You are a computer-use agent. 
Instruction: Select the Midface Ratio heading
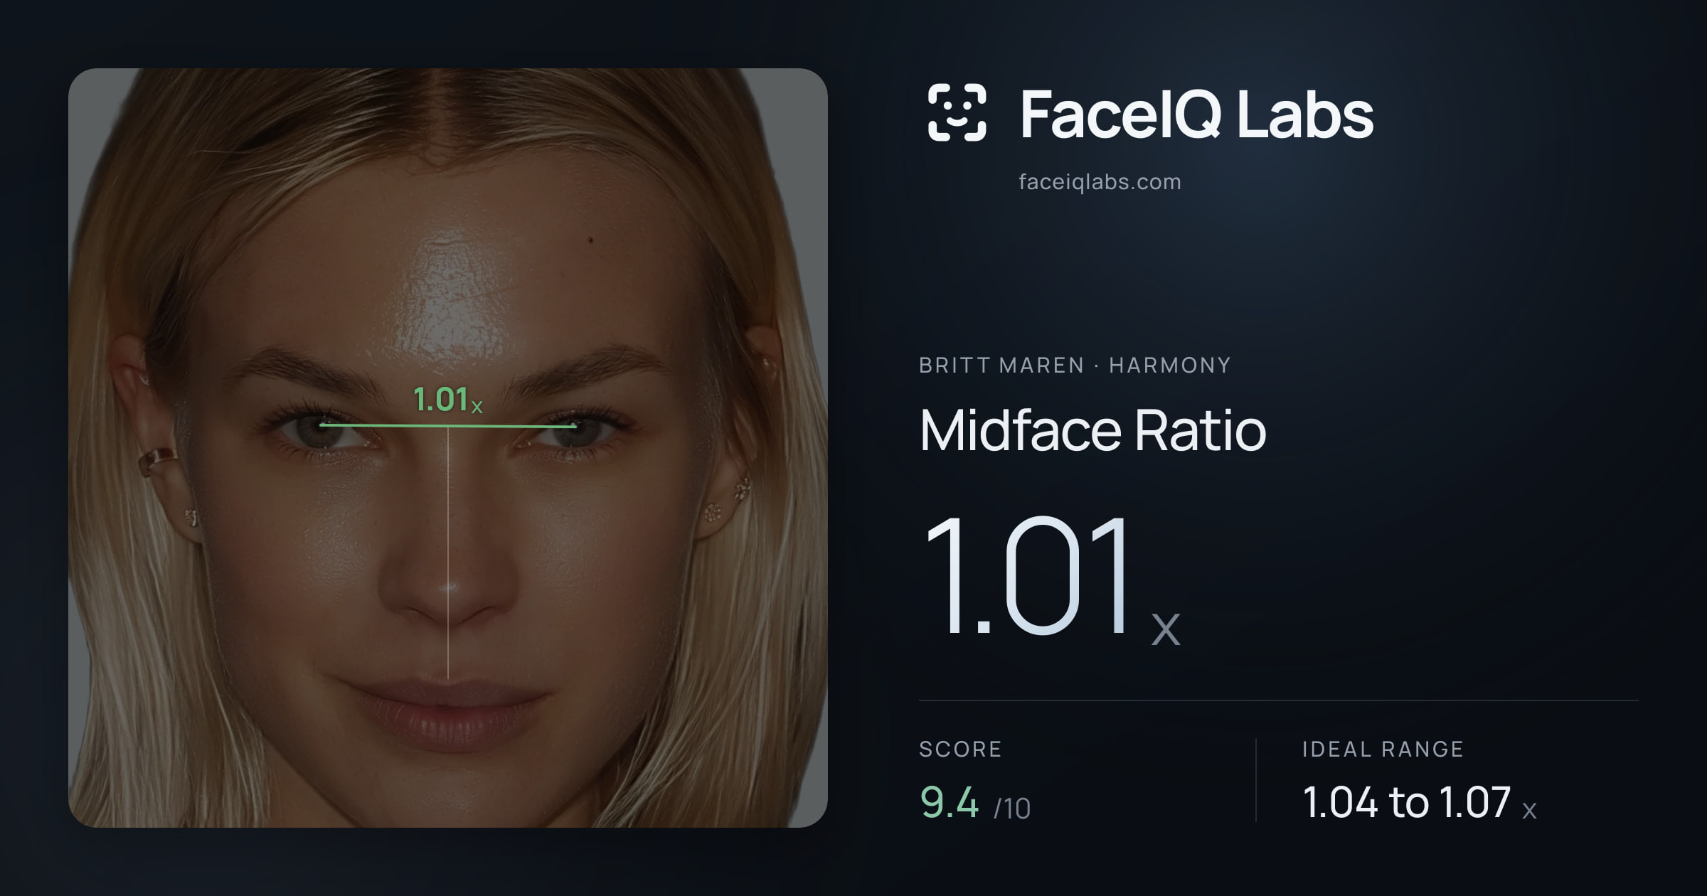click(1092, 430)
